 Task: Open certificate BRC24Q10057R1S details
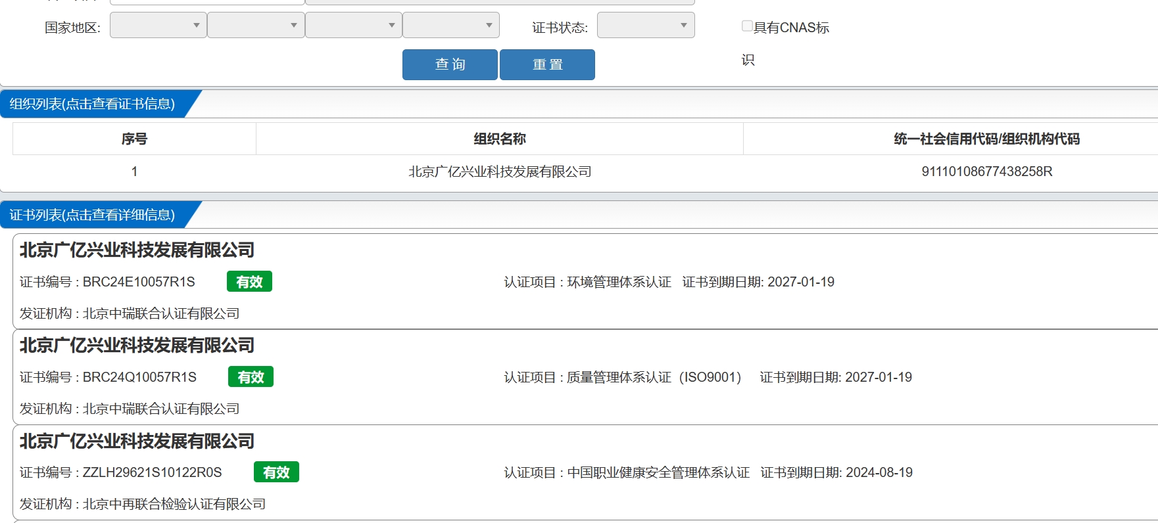[x=139, y=377]
